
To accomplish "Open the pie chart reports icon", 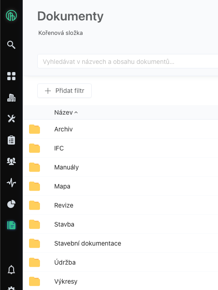I will pos(11,204).
